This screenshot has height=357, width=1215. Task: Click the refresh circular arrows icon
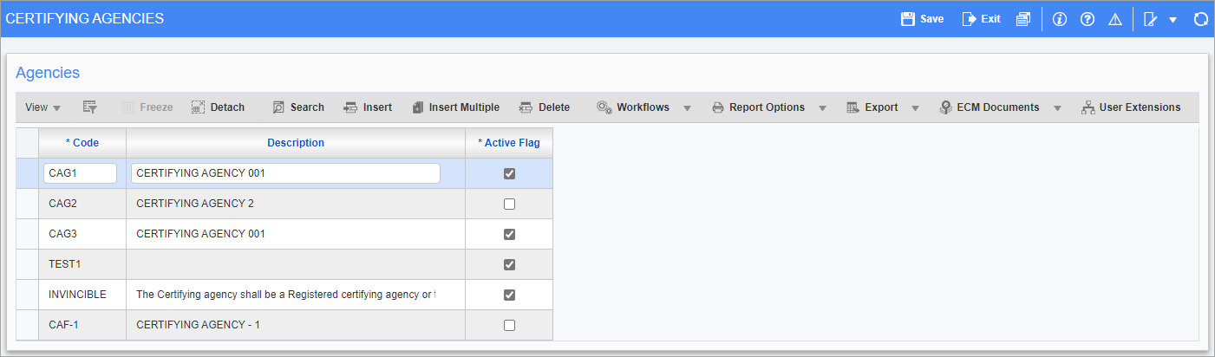click(x=1200, y=18)
